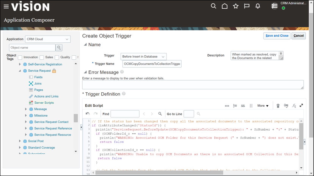This screenshot has width=314, height=176.
Task: Open Actions and Links
Action: click(46, 96)
